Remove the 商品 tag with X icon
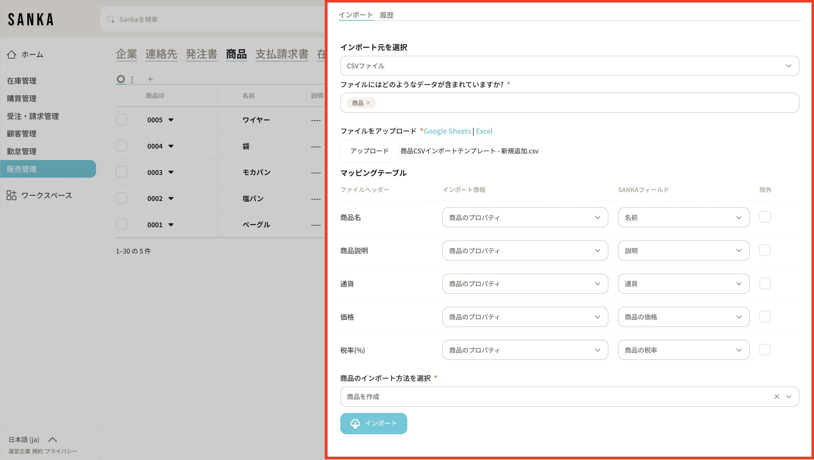Viewport: 814px width, 460px height. [x=368, y=103]
